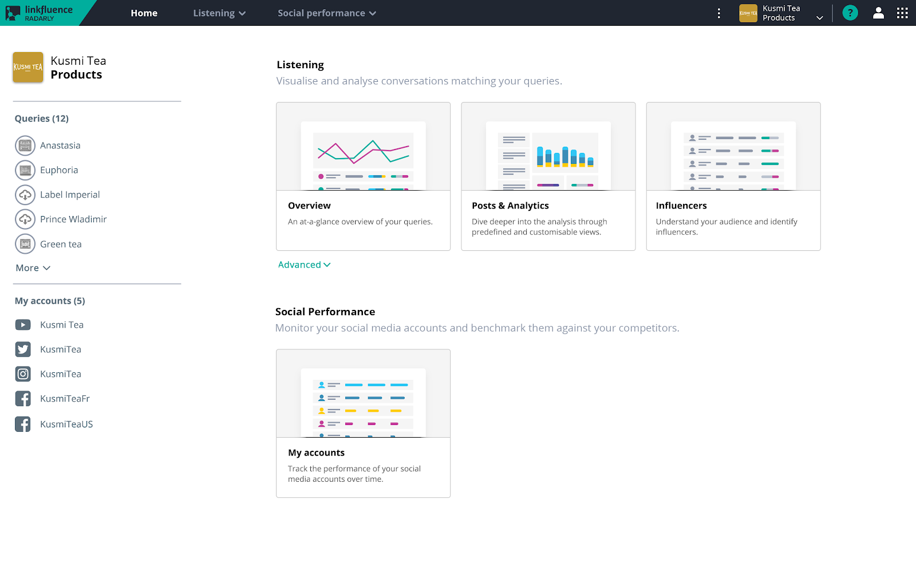Open the Green tea query
This screenshot has width=916, height=586.
(61, 244)
